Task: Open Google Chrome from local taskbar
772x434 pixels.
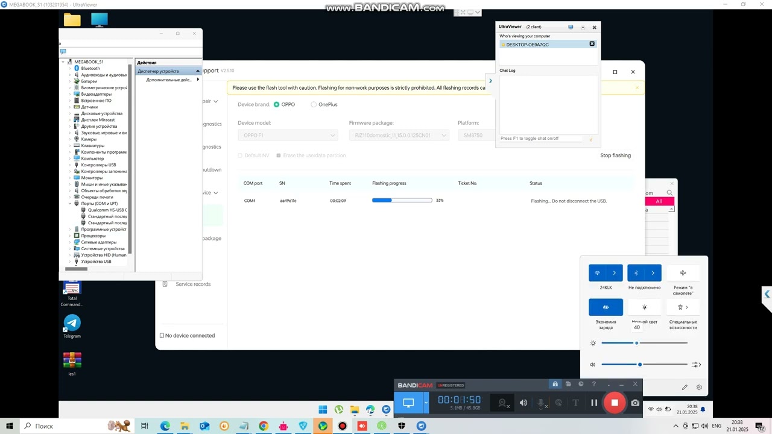Action: tap(263, 426)
